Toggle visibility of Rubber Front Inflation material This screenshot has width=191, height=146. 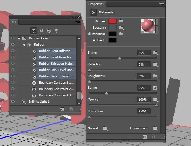(x=13, y=51)
